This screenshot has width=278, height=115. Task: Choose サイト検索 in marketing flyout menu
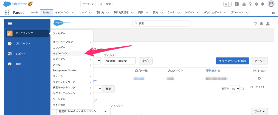point(72,104)
